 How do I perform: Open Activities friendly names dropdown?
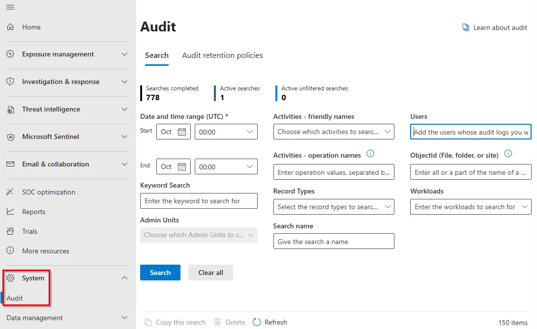pyautogui.click(x=333, y=132)
